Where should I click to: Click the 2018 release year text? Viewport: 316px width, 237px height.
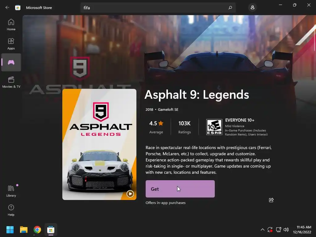point(149,110)
